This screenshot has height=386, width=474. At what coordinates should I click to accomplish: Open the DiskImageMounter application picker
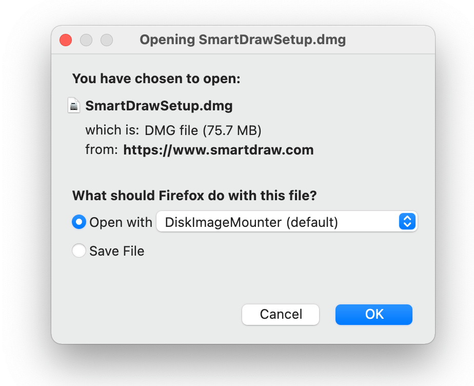286,222
